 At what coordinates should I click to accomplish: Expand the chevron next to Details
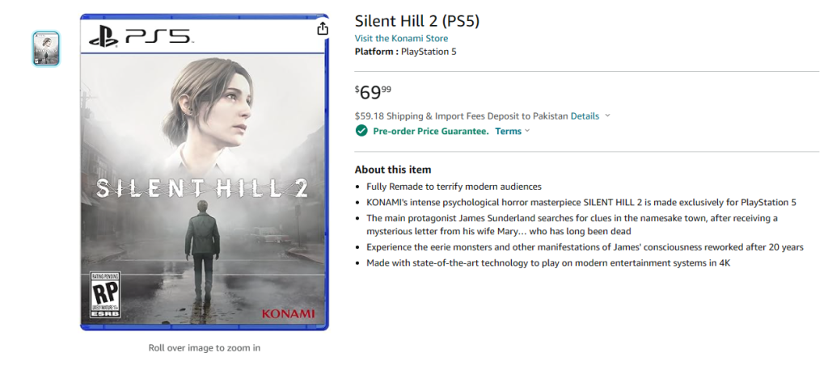[607, 116]
